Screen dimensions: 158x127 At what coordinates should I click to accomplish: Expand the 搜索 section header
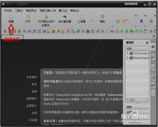(137, 107)
